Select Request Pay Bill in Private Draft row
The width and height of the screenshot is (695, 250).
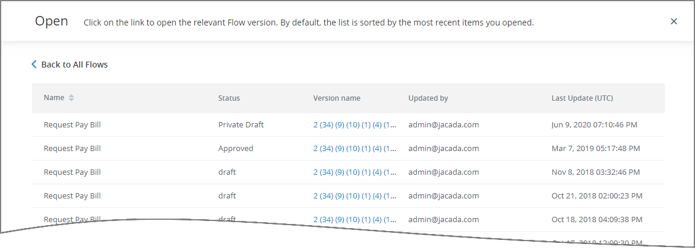tap(72, 124)
